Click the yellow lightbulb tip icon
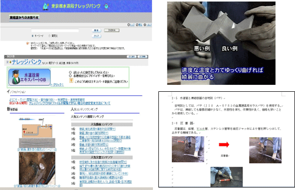 point(71,80)
